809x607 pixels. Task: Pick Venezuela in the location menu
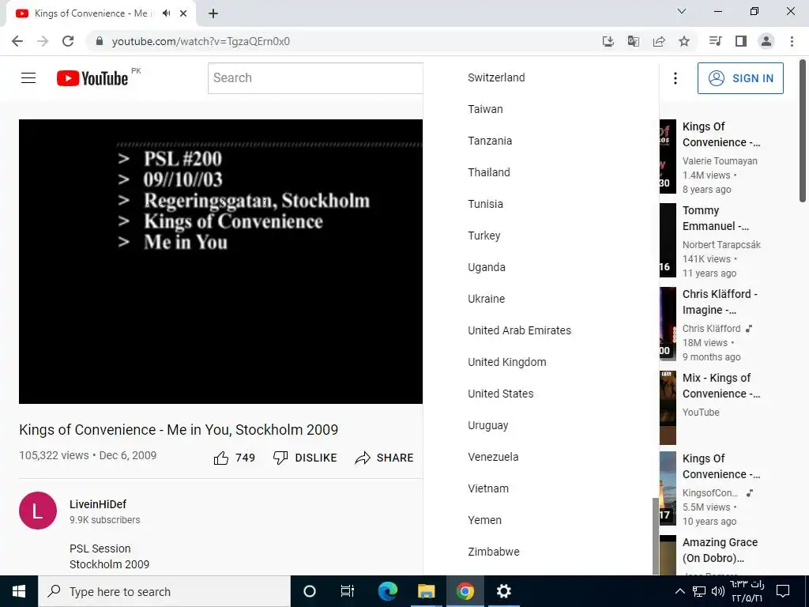[493, 457]
